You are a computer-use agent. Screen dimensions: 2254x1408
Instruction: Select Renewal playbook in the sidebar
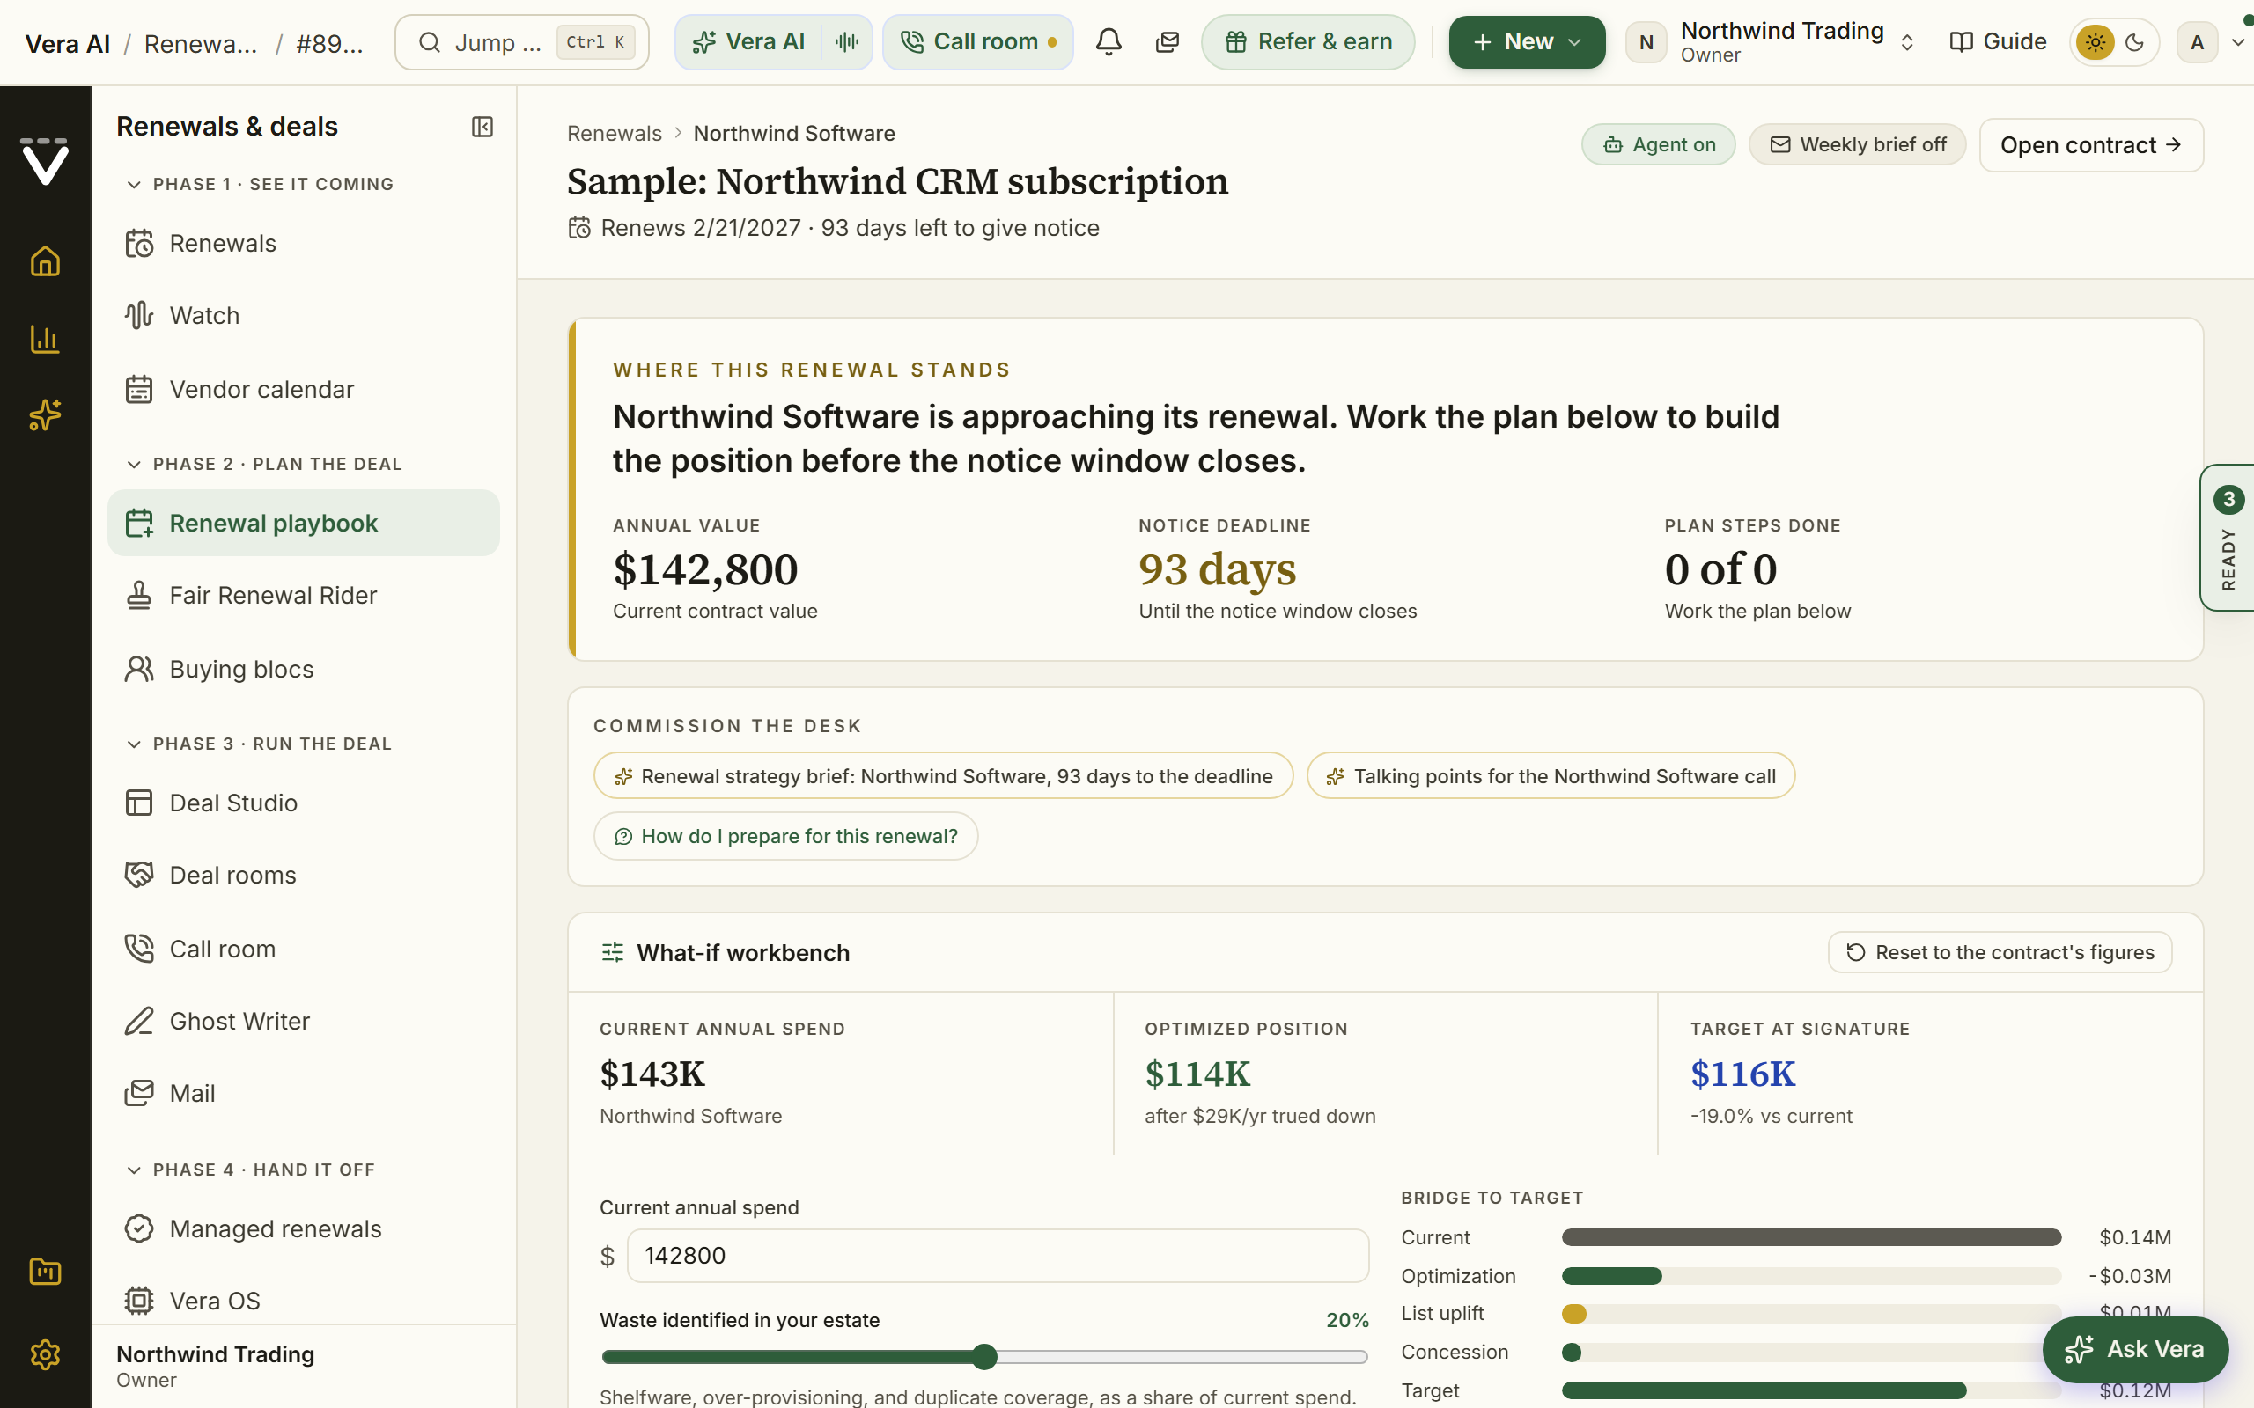coord(304,524)
